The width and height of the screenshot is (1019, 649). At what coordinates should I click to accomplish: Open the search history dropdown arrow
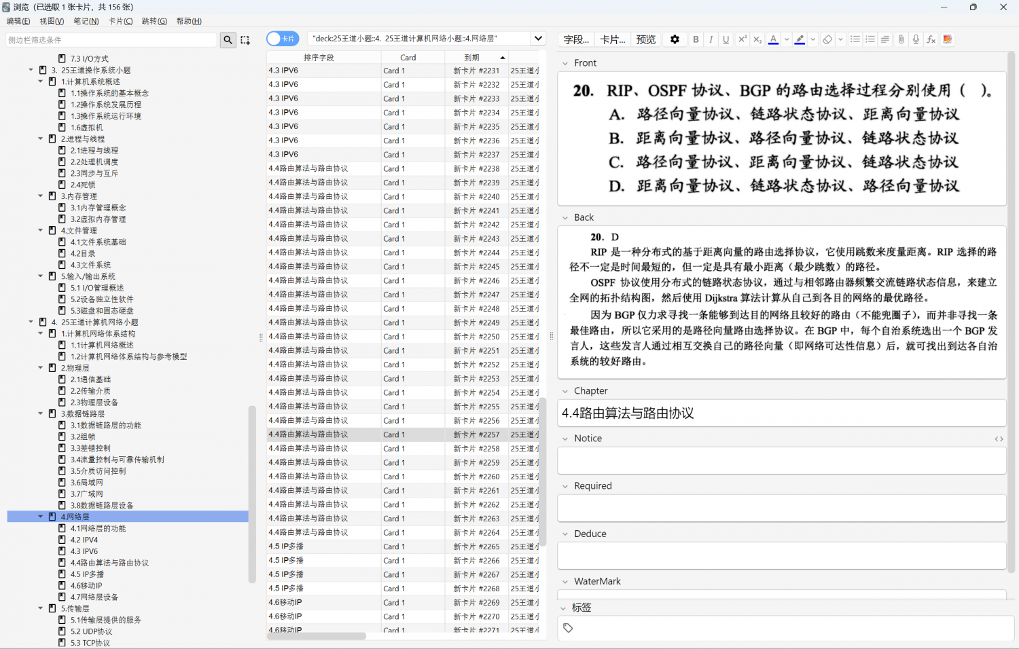click(538, 39)
